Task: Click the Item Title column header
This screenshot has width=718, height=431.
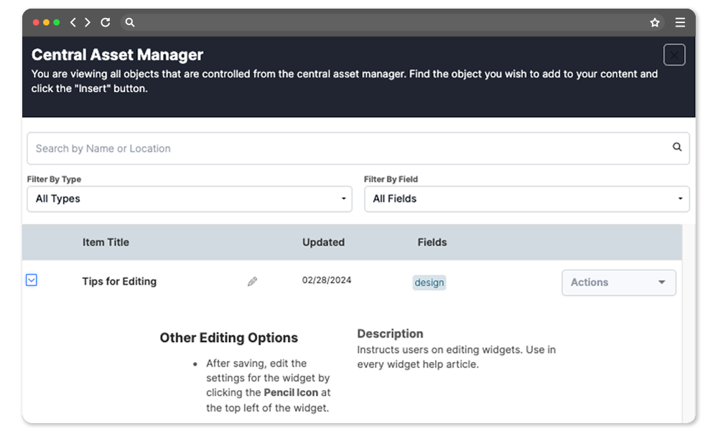Action: (x=106, y=242)
